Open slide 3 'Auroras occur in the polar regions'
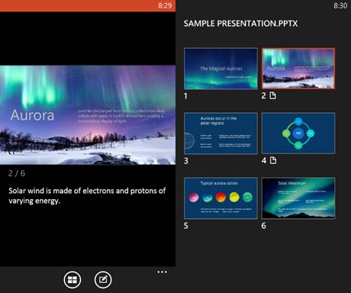This screenshot has height=293, width=351. tap(221, 134)
